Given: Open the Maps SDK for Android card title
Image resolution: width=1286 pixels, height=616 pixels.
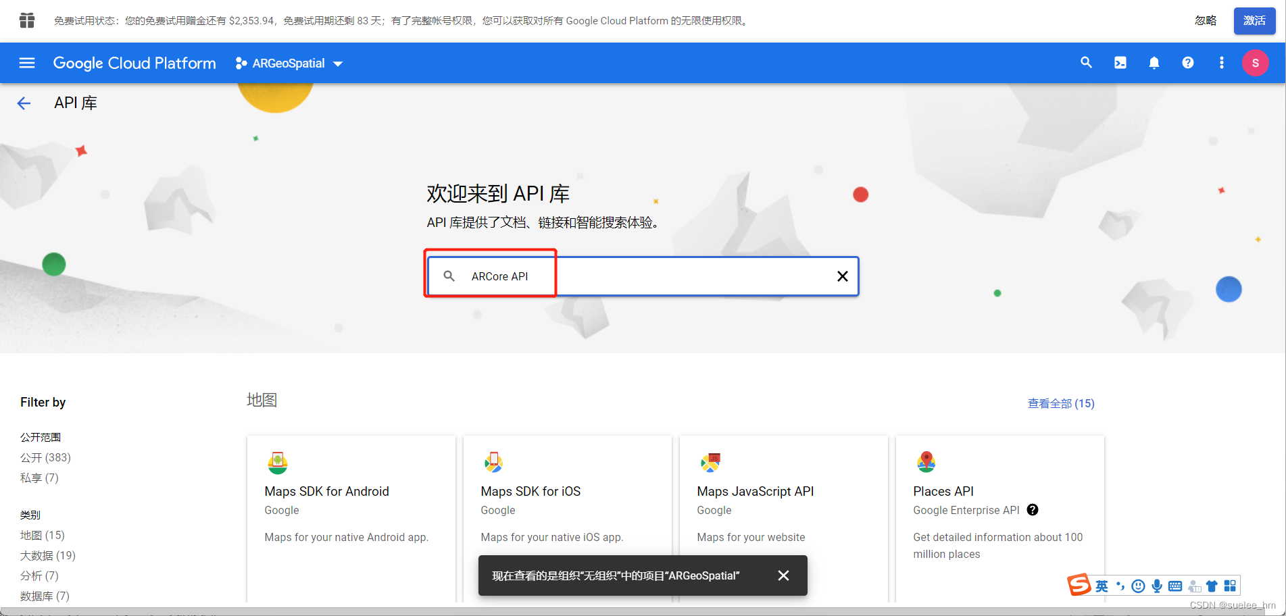Looking at the screenshot, I should click(326, 491).
